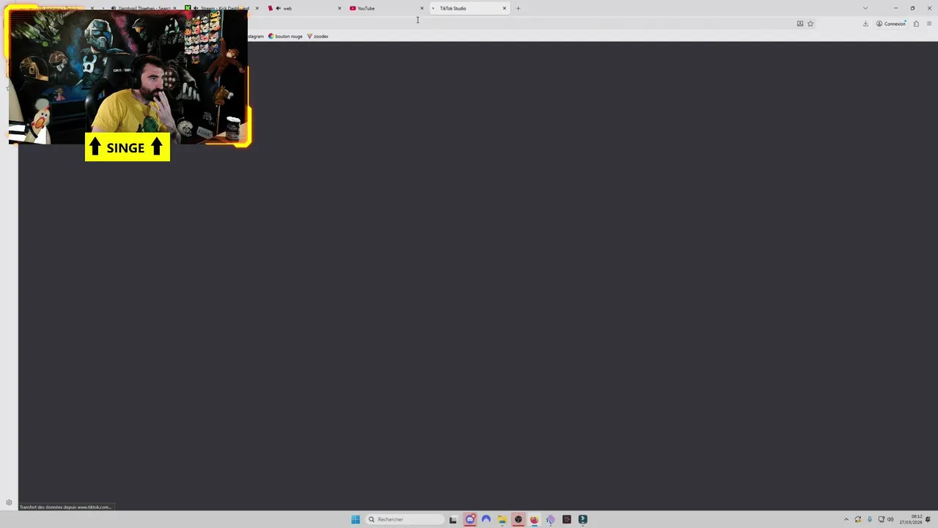Image resolution: width=938 pixels, height=528 pixels.
Task: Open the volume speaker tray icon
Action: [x=891, y=519]
